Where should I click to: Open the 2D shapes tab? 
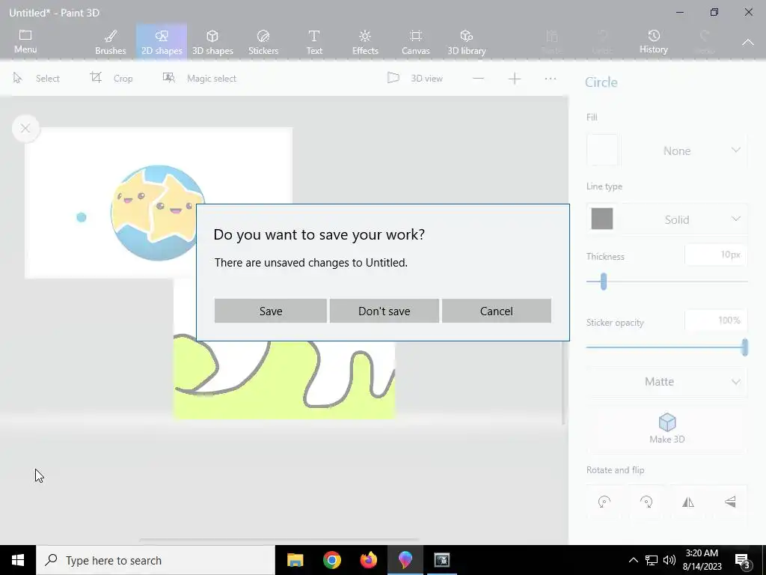click(162, 42)
